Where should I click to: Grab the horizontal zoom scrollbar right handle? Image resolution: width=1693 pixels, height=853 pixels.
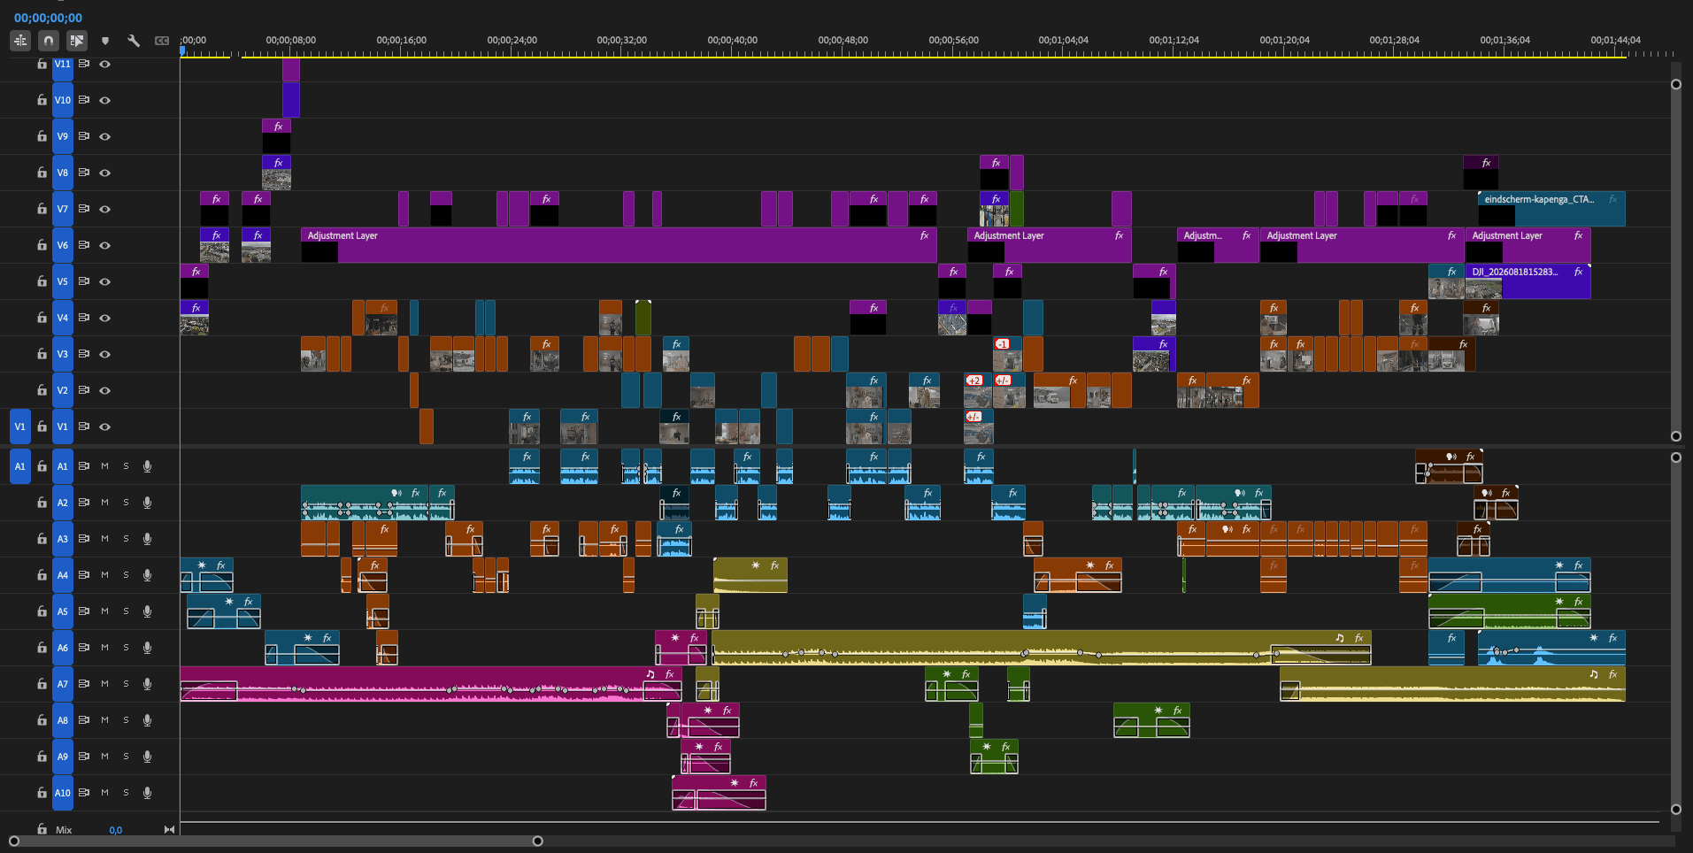click(x=537, y=841)
